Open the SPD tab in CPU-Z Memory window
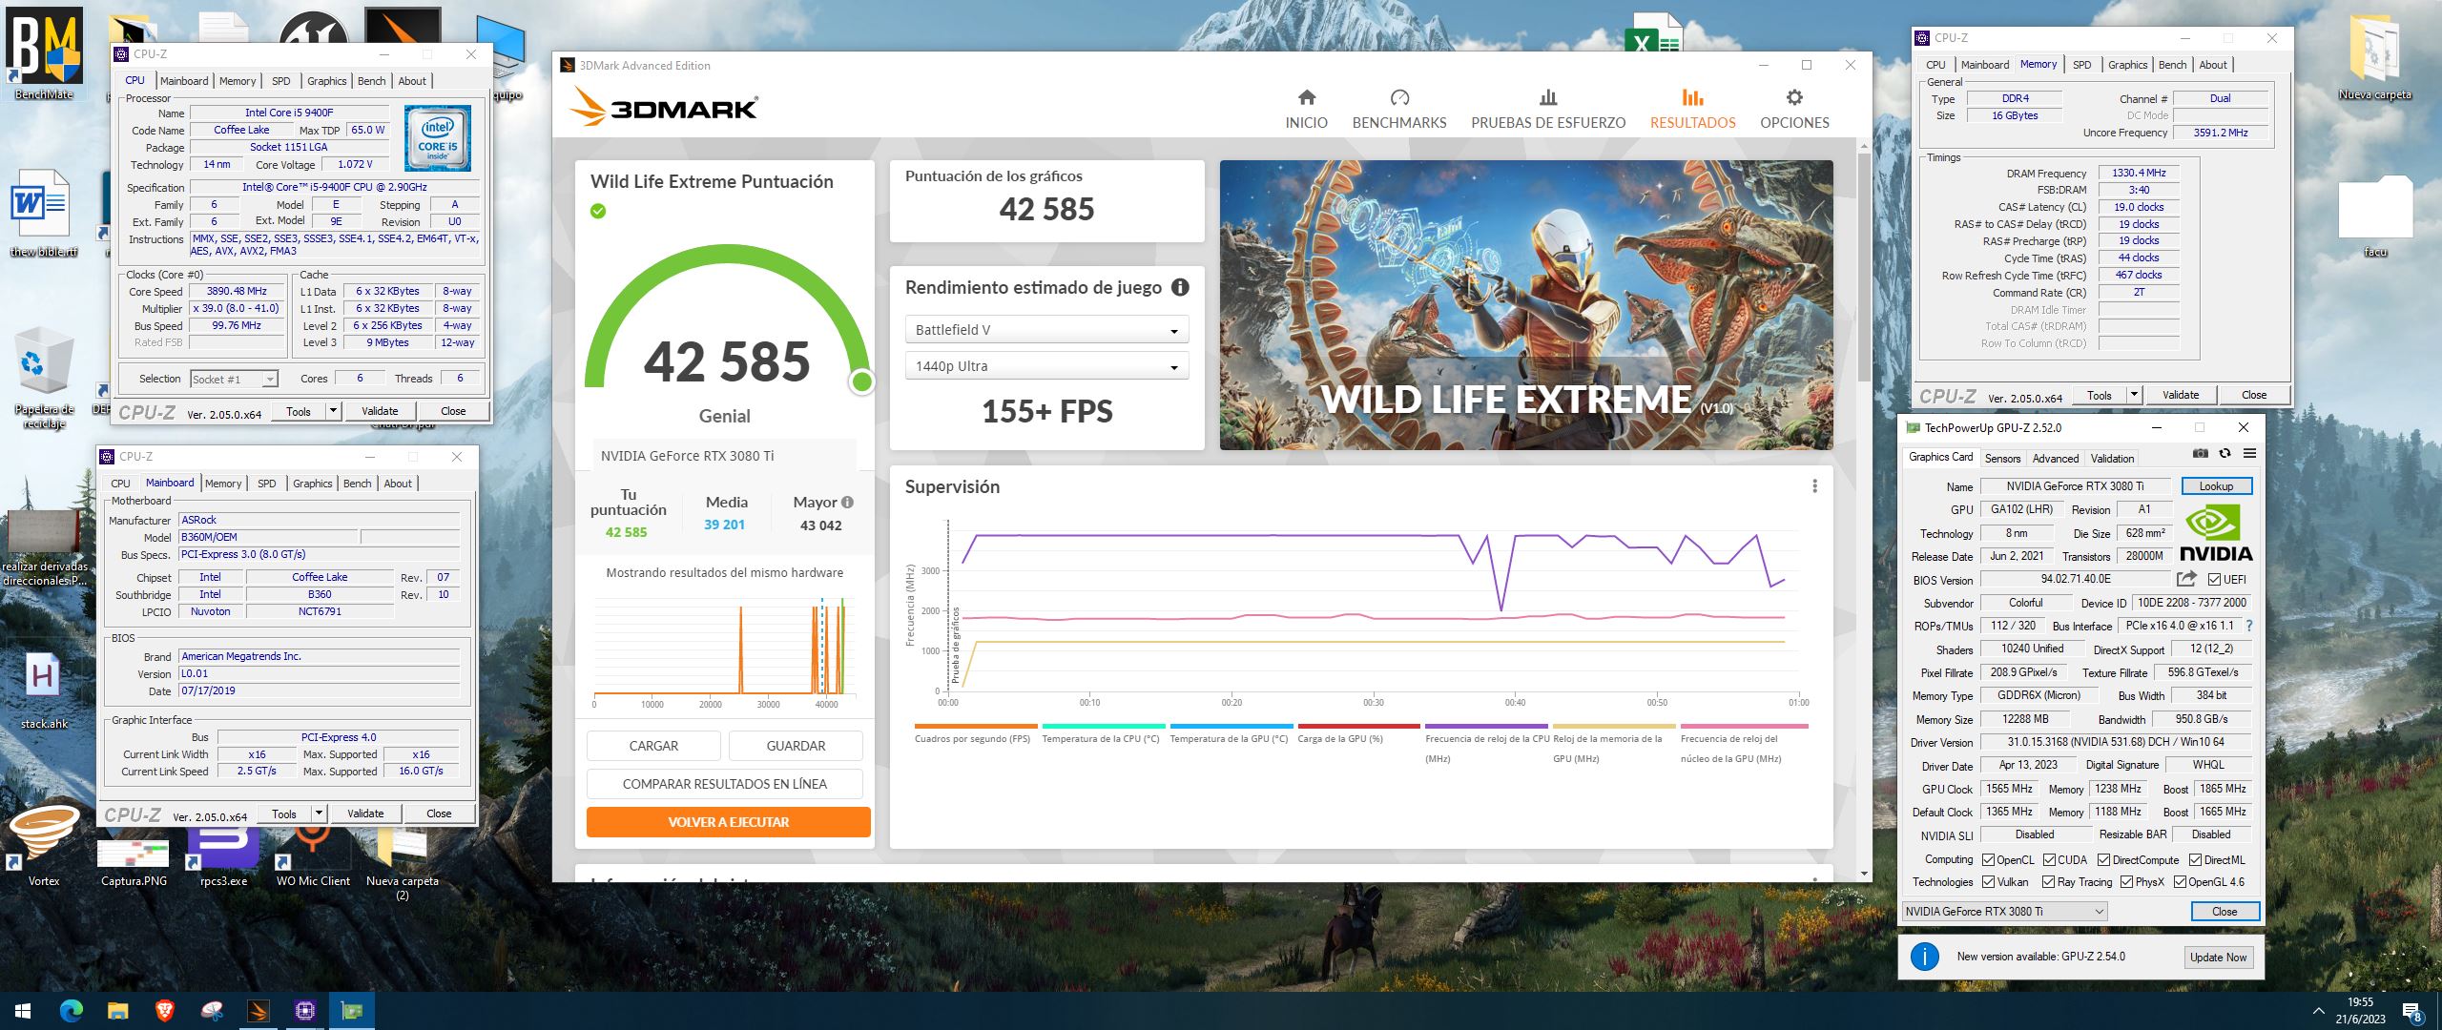The height and width of the screenshot is (1030, 2442). (x=2081, y=65)
